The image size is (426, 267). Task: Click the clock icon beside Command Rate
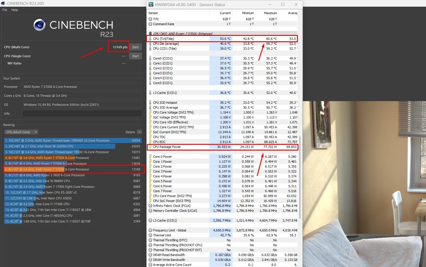(150, 24)
